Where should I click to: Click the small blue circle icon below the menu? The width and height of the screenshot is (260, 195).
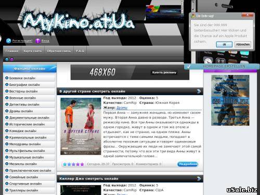[x=7, y=59]
